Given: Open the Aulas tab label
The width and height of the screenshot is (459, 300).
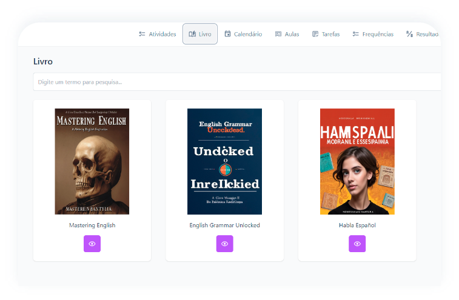Looking at the screenshot, I should tap(292, 35).
